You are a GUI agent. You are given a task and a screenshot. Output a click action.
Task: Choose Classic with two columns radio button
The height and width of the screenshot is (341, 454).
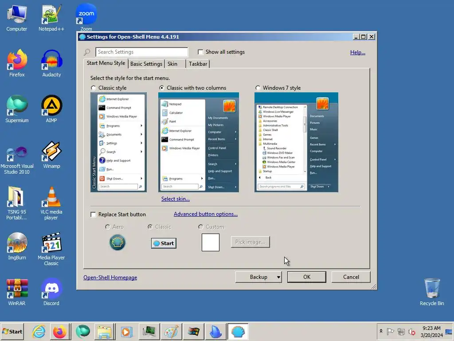[162, 88]
